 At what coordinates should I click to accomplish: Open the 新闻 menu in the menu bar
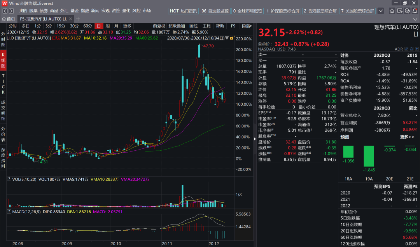(x=96, y=11)
